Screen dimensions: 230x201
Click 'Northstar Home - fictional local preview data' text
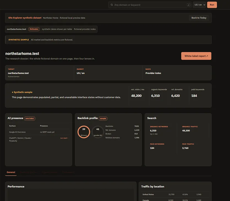(64, 18)
